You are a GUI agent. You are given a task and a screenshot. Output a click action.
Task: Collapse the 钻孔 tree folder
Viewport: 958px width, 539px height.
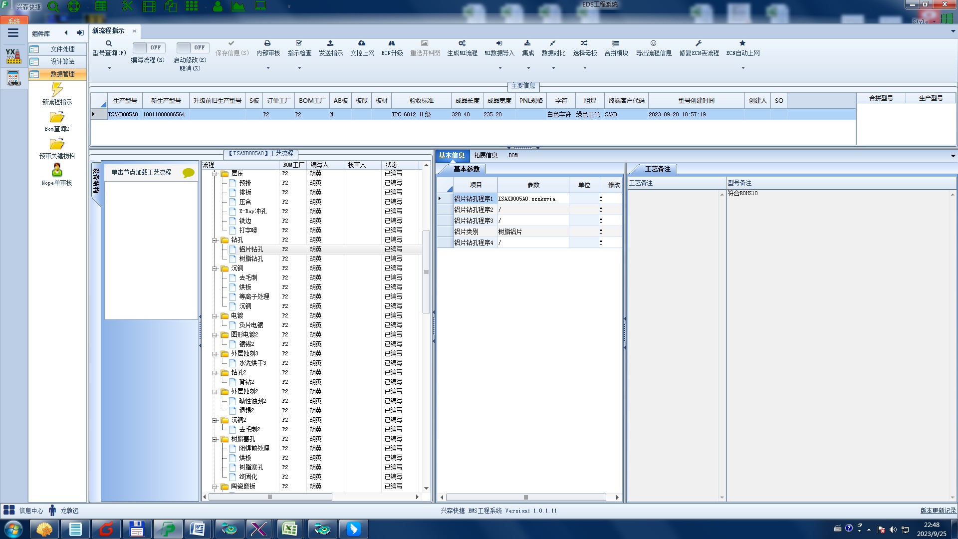pos(215,240)
